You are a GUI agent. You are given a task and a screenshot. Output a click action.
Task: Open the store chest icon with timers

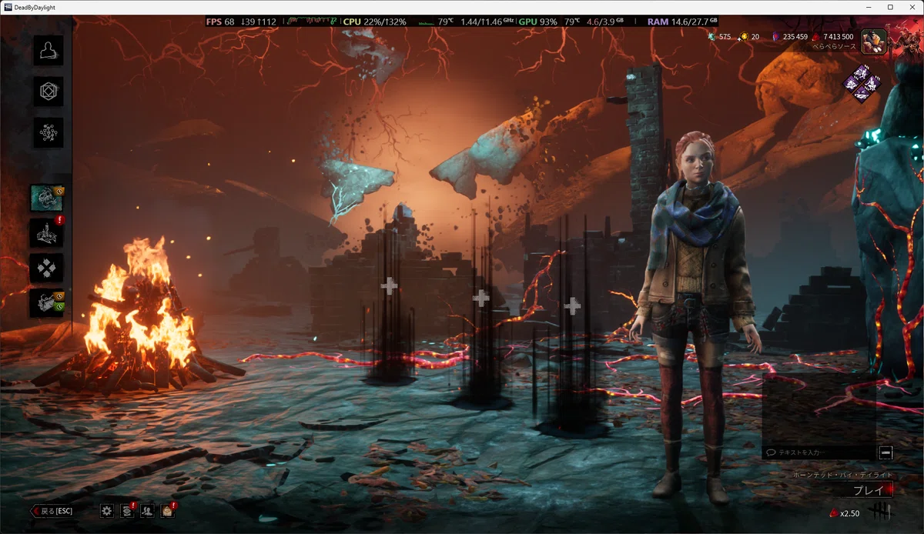46,303
